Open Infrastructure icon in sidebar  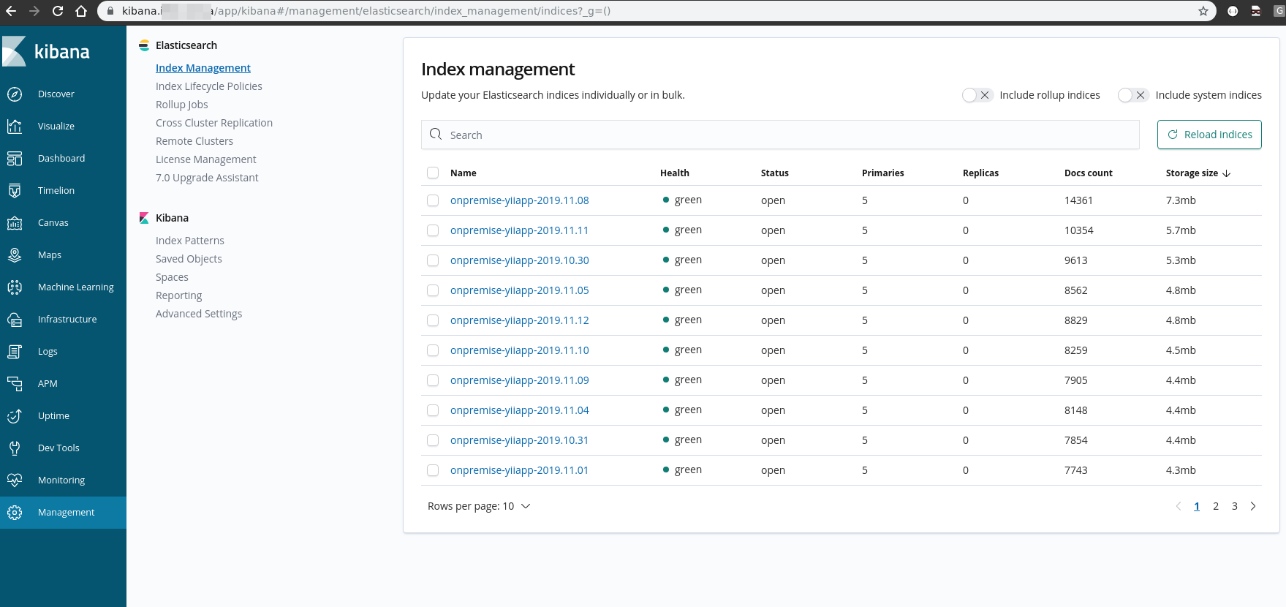tap(14, 319)
